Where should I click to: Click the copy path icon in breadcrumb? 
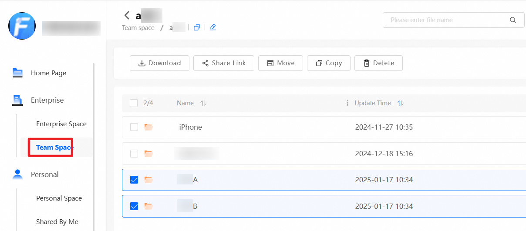197,27
